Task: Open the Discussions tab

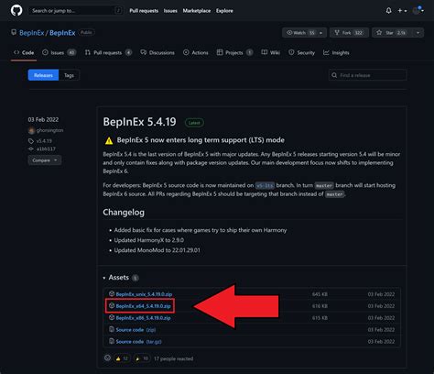Action: pos(157,52)
